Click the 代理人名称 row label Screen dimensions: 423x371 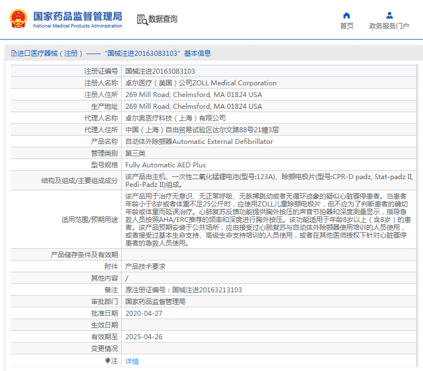pyautogui.click(x=101, y=118)
